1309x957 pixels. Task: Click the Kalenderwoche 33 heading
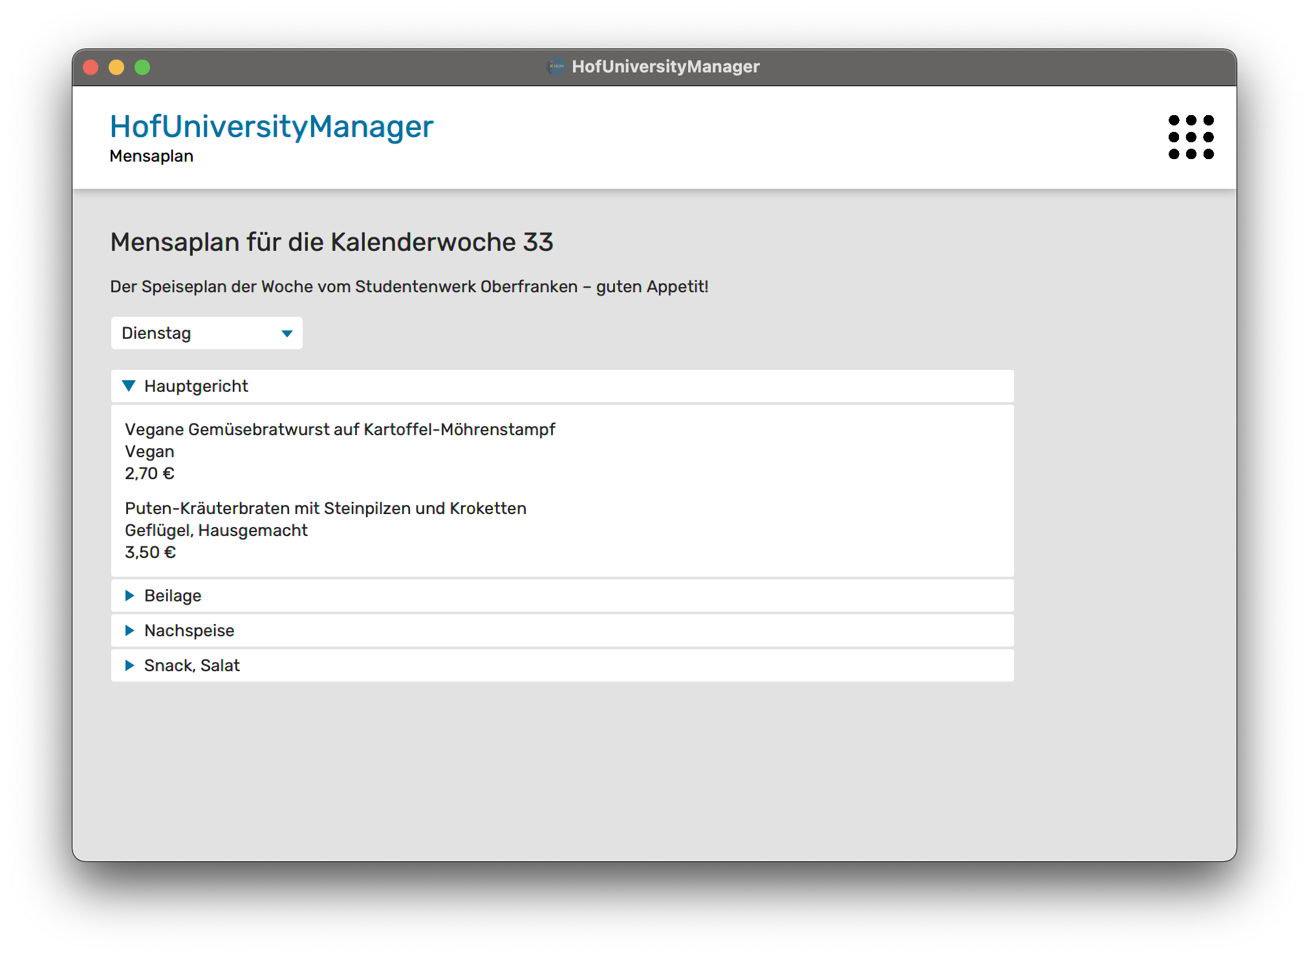tap(332, 242)
